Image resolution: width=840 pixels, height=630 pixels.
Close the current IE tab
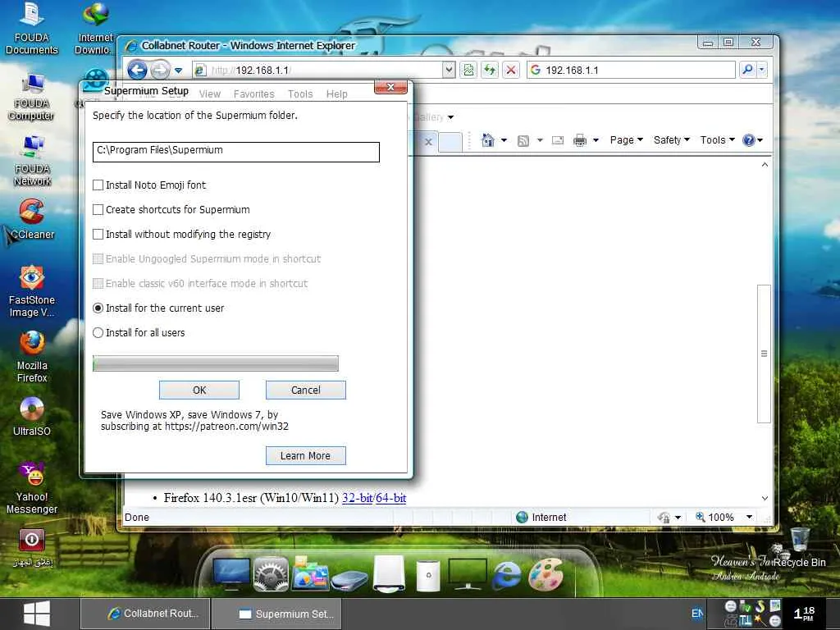click(x=428, y=142)
